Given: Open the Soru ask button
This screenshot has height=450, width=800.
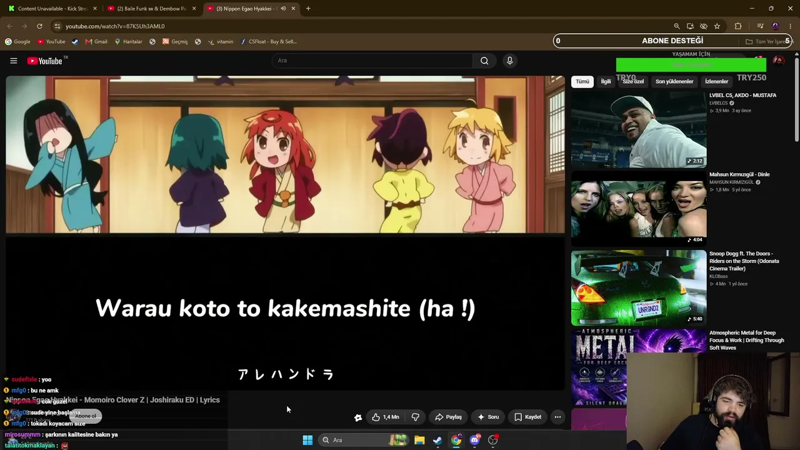Looking at the screenshot, I should [x=488, y=417].
